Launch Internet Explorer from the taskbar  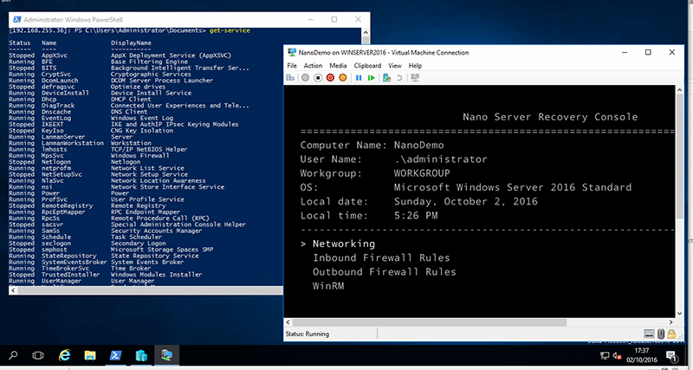64,355
